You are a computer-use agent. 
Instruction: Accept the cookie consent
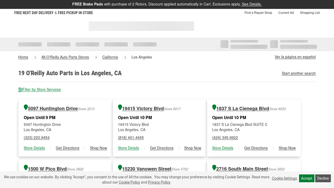coord(306,178)
